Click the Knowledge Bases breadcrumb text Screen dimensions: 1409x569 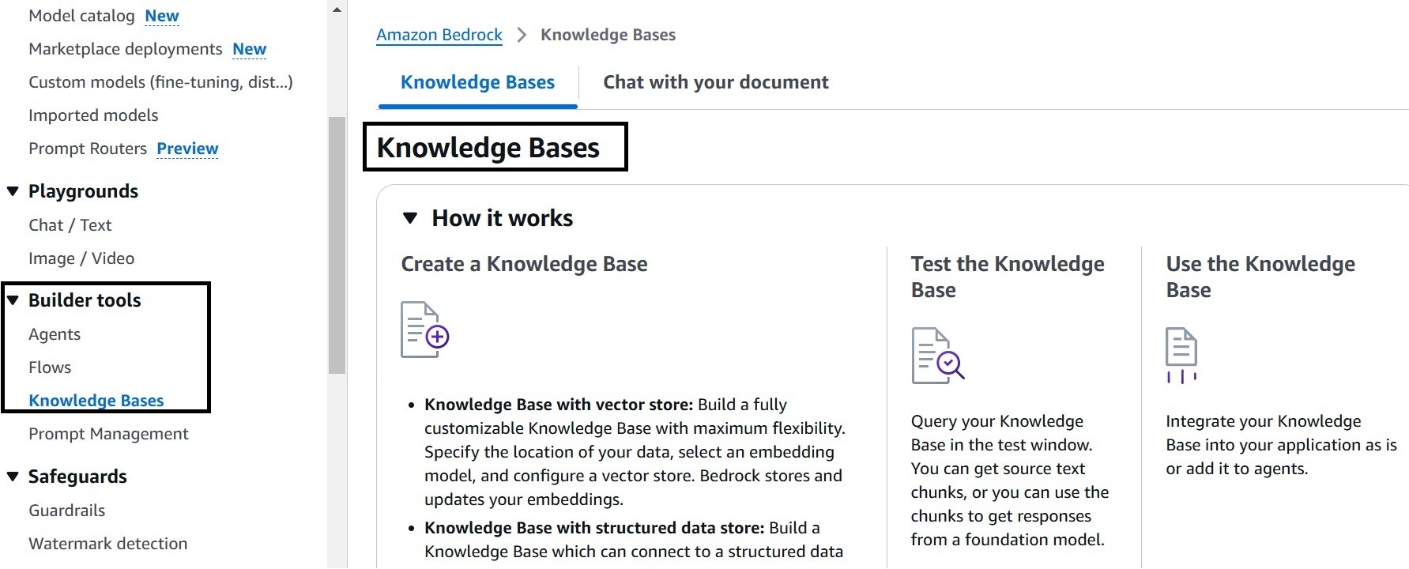(x=608, y=35)
